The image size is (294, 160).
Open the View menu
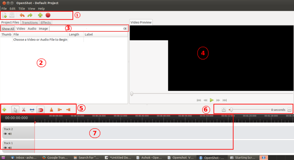point(31,8)
